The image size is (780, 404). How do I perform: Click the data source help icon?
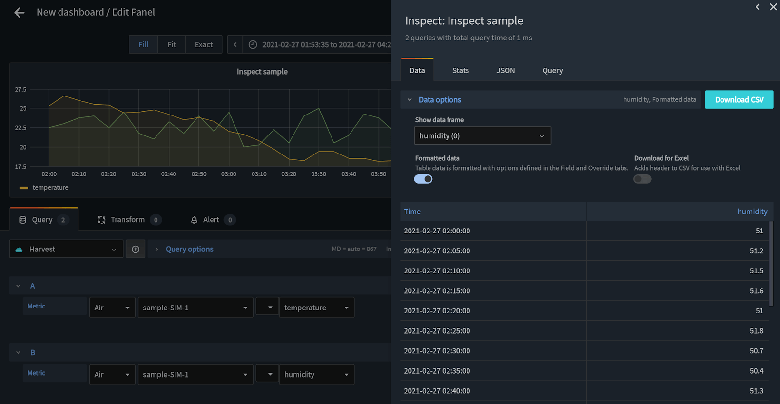(136, 250)
